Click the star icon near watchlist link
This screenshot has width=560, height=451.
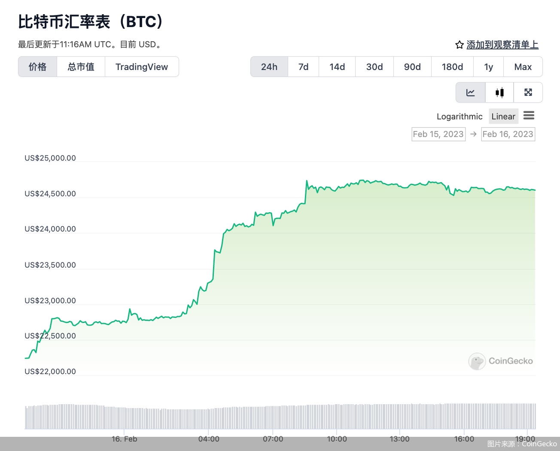458,44
